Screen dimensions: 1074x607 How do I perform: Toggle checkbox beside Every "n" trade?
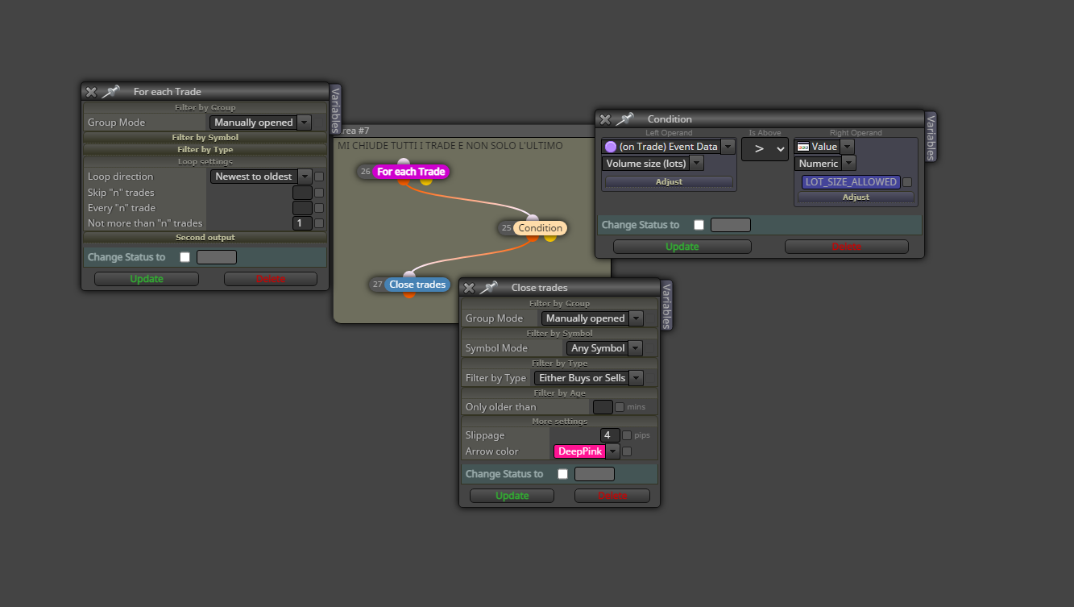pos(319,208)
